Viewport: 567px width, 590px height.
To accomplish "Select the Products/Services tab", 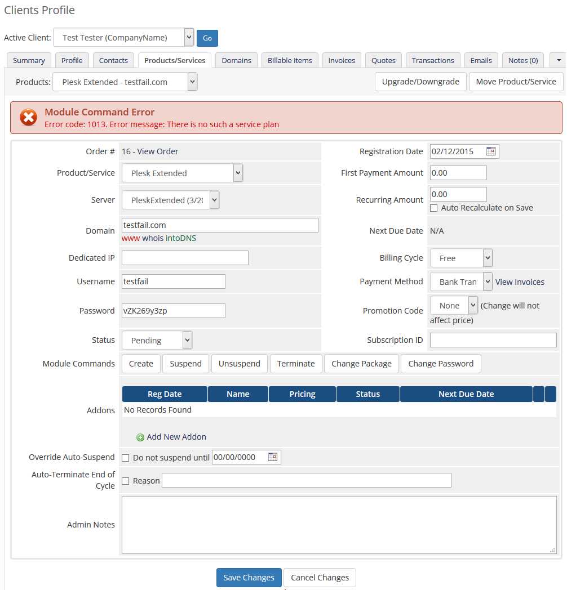I will tap(175, 60).
